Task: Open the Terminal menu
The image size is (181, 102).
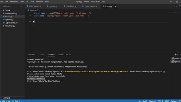Action: coord(39,2)
